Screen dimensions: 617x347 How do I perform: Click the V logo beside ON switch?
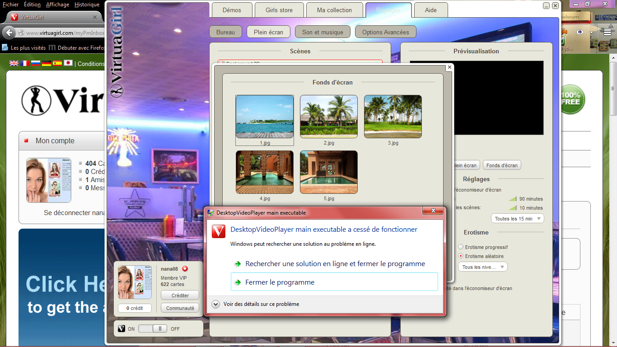121,328
